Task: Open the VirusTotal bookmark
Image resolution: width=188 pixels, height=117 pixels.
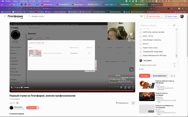Action: [x=19, y=12]
